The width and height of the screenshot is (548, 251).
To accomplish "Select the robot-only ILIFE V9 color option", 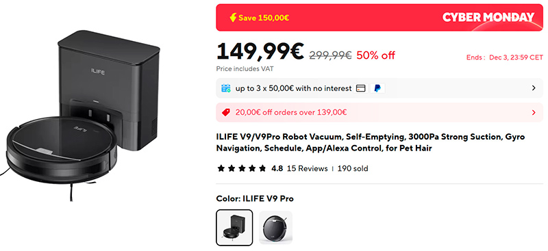I will coord(275,228).
